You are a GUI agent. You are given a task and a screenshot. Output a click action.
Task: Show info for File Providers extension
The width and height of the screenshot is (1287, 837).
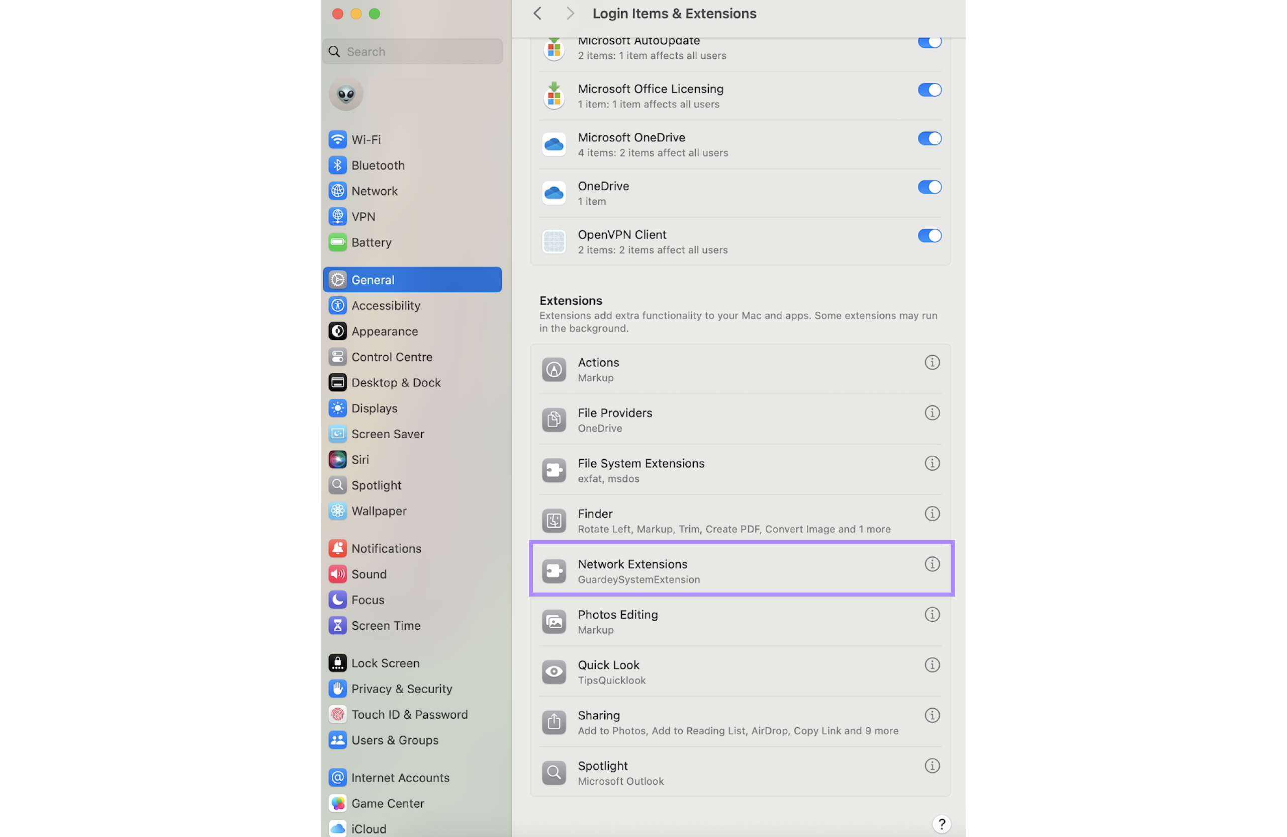coord(932,413)
